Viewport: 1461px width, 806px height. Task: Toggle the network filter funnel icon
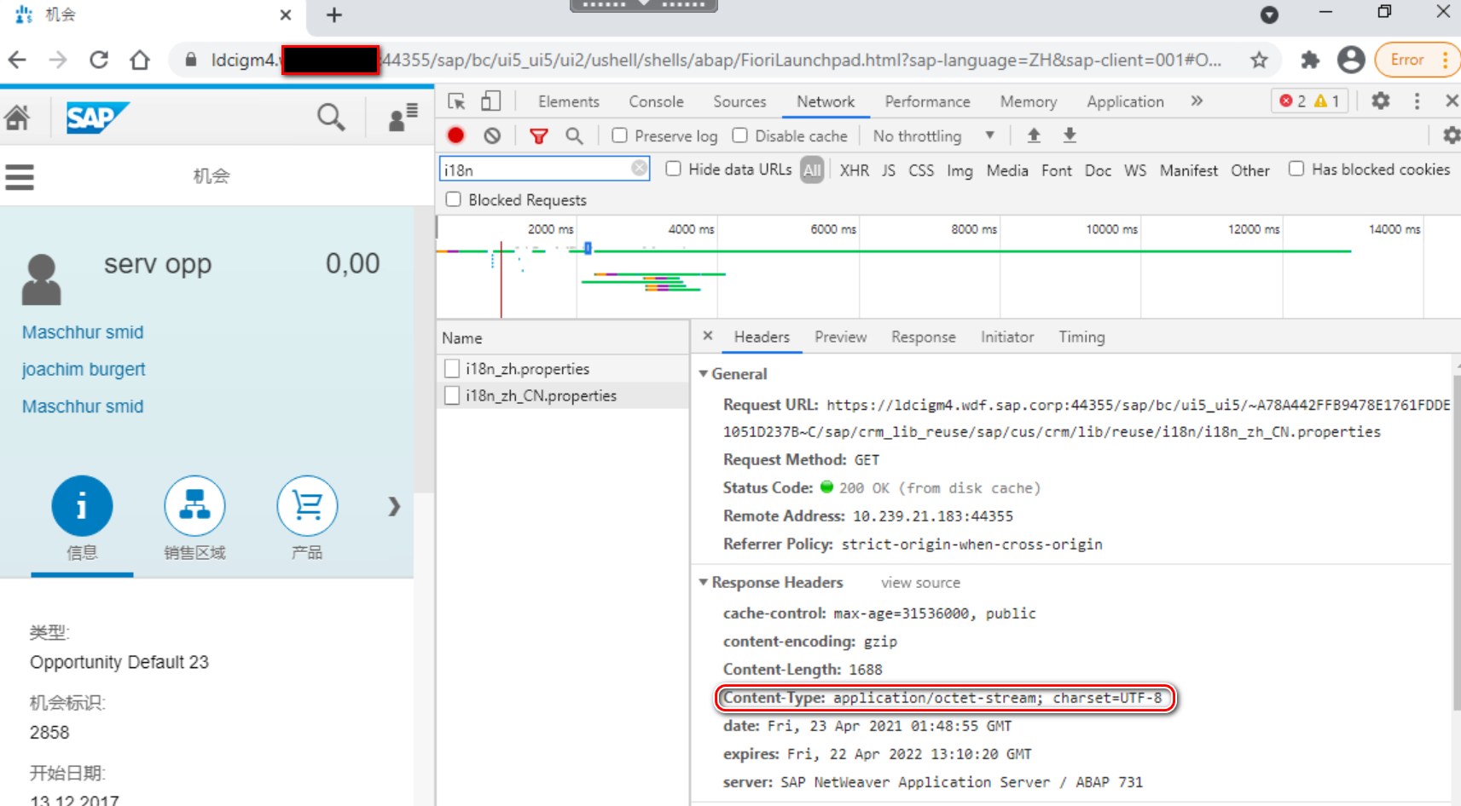pos(538,135)
